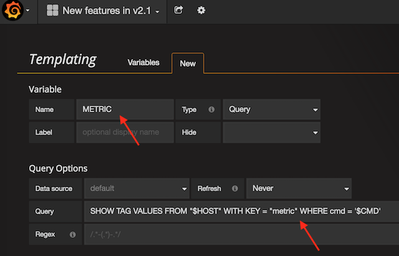Open the Hide dropdown
Viewport: 399px width, 256px height.
point(271,132)
